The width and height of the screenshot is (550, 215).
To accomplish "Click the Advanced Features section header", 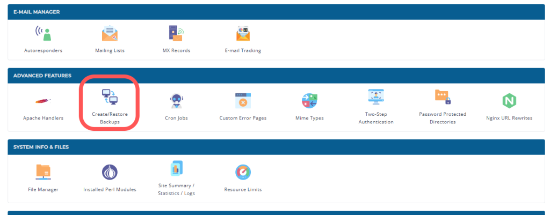I will 42,76.
